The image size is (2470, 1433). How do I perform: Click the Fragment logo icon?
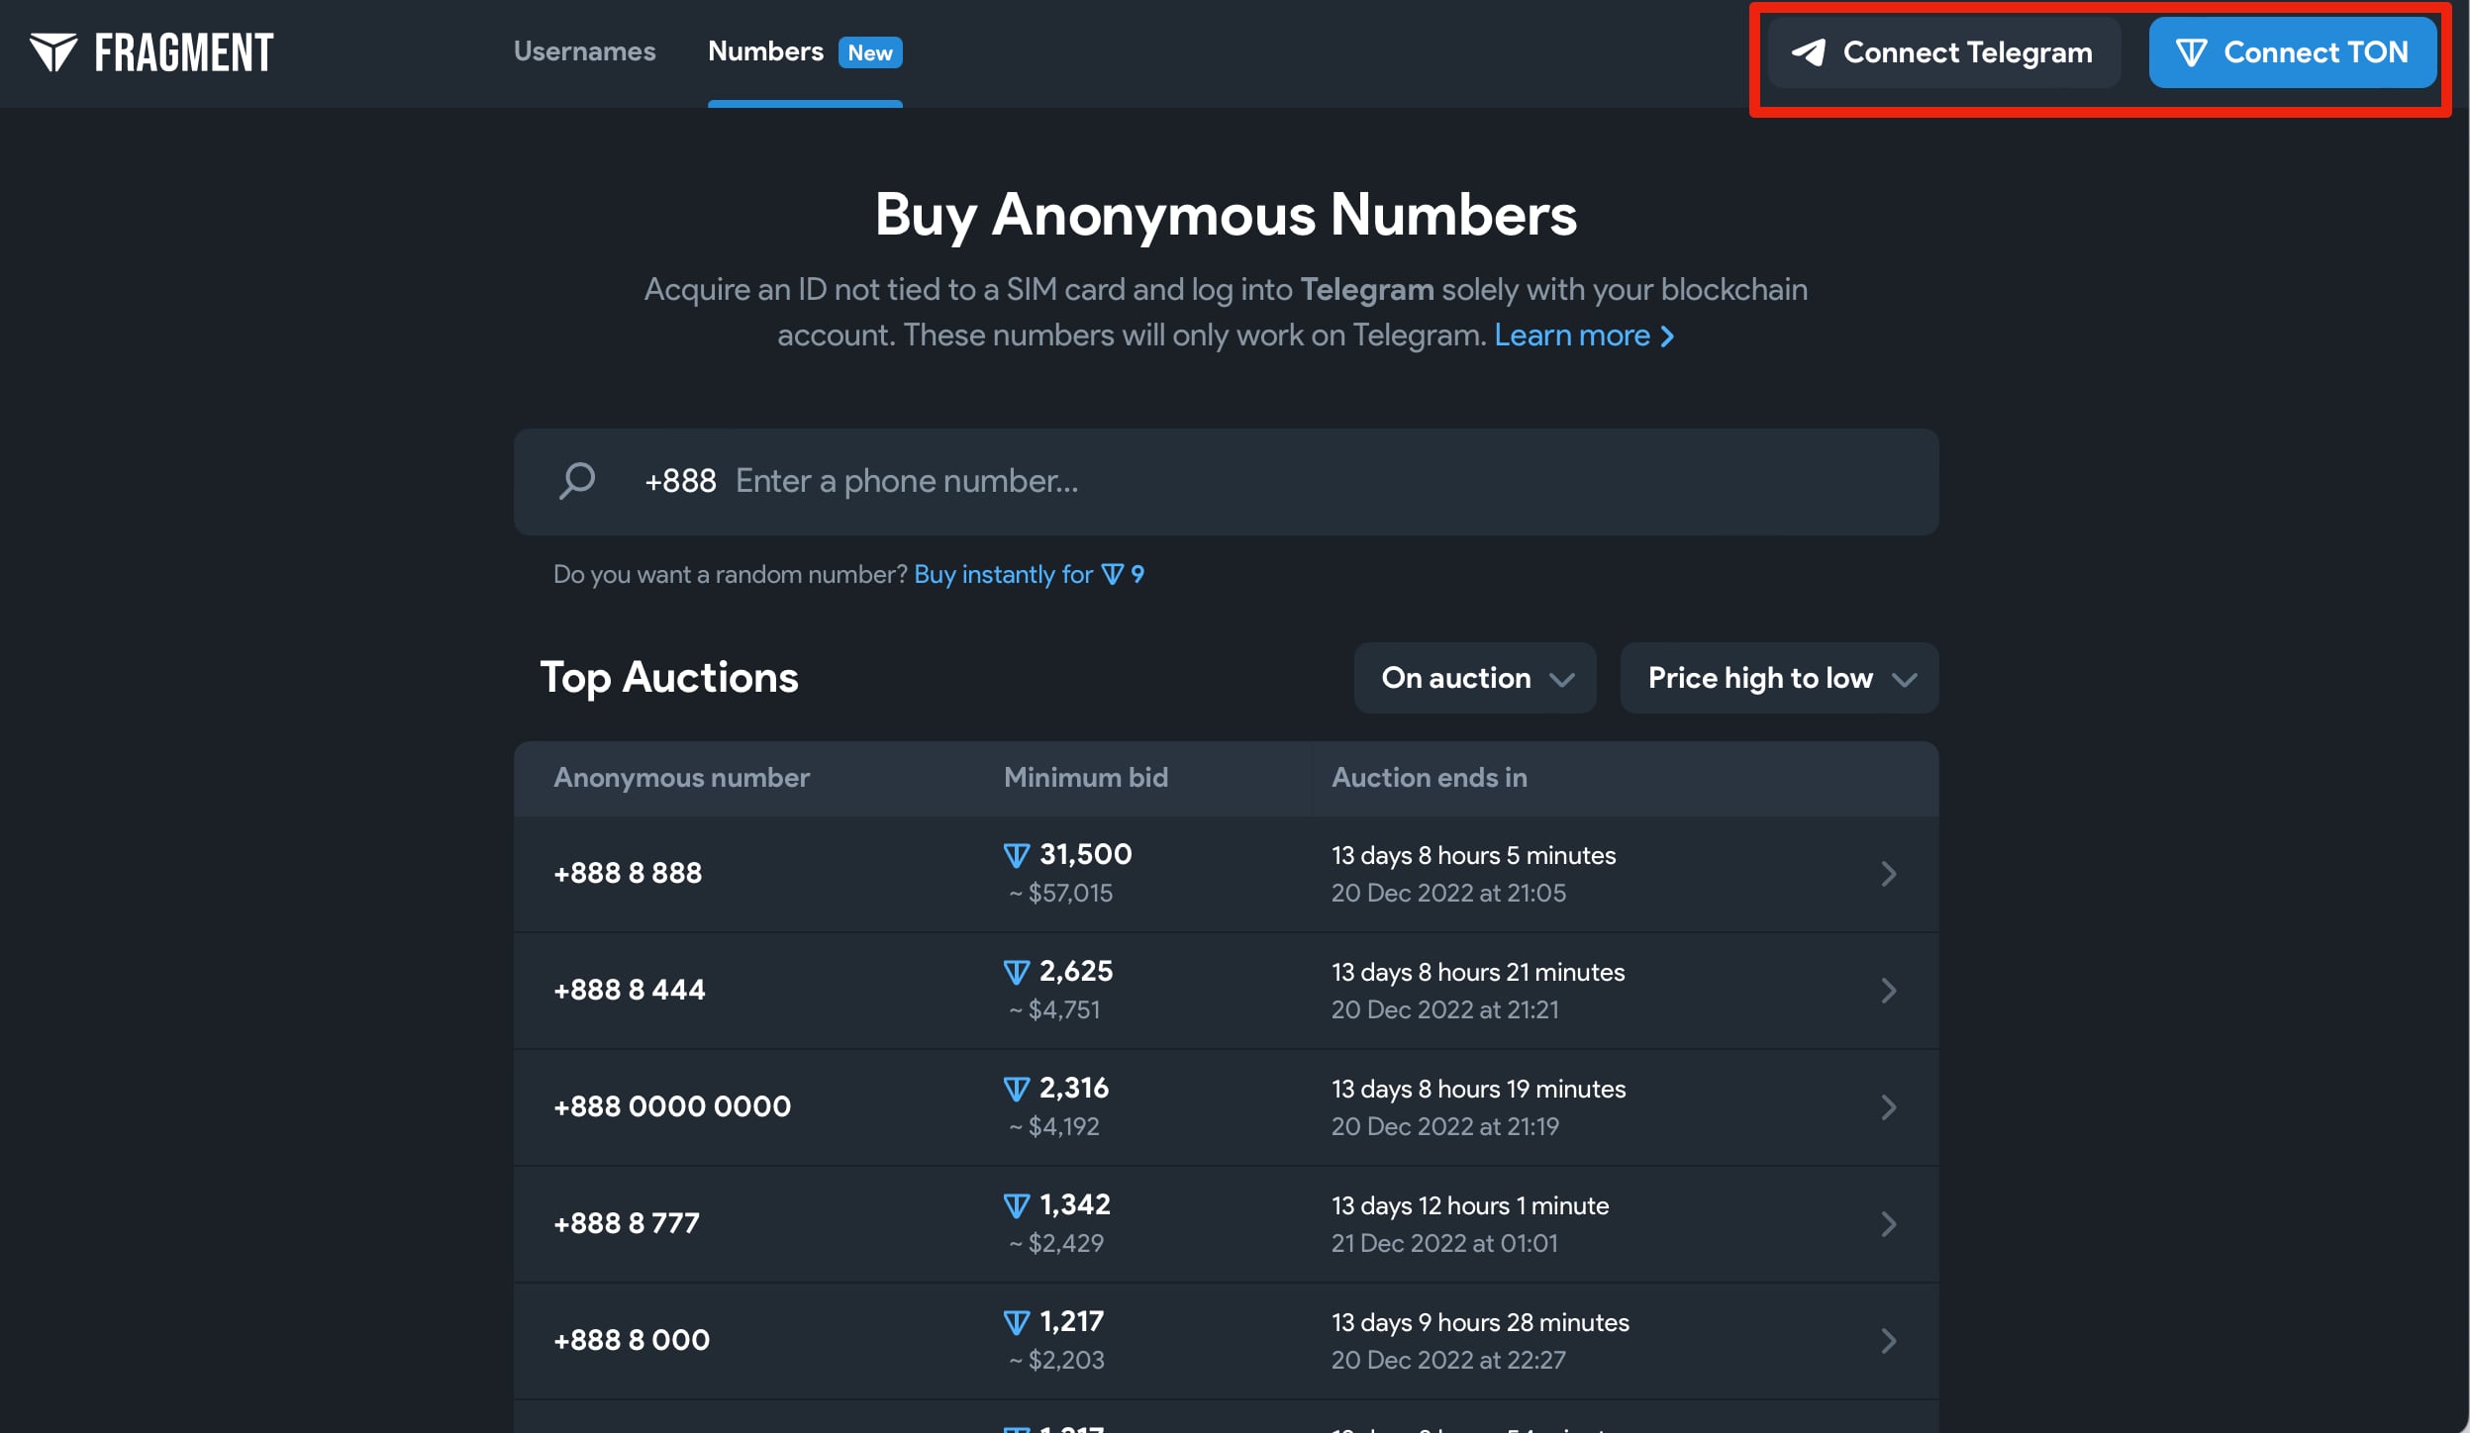click(52, 52)
